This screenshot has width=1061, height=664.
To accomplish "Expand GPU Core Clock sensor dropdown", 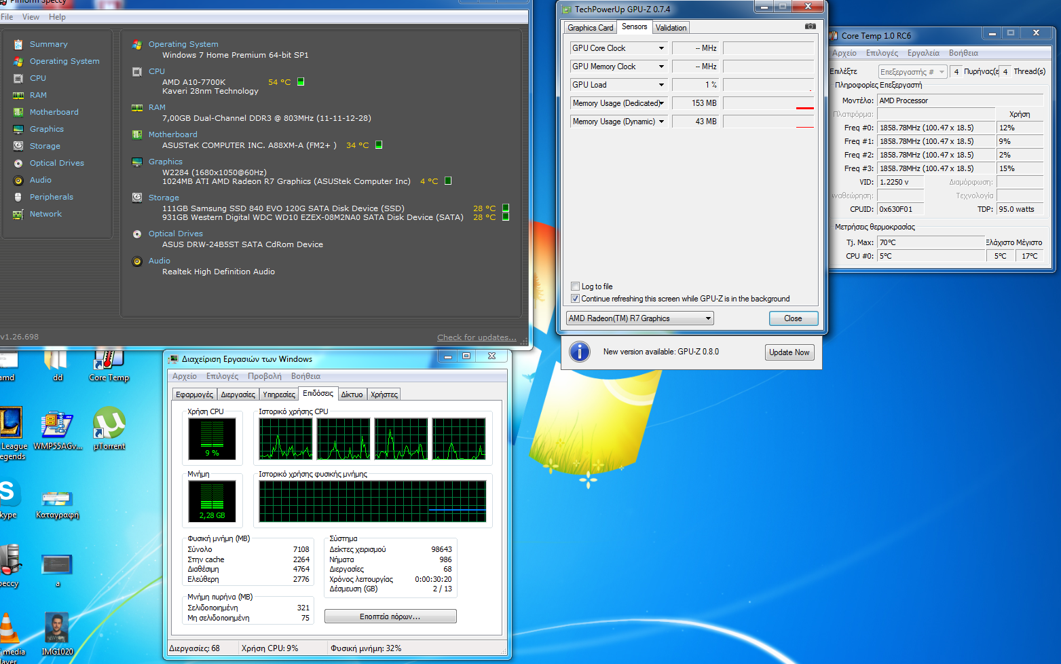I will pyautogui.click(x=661, y=48).
